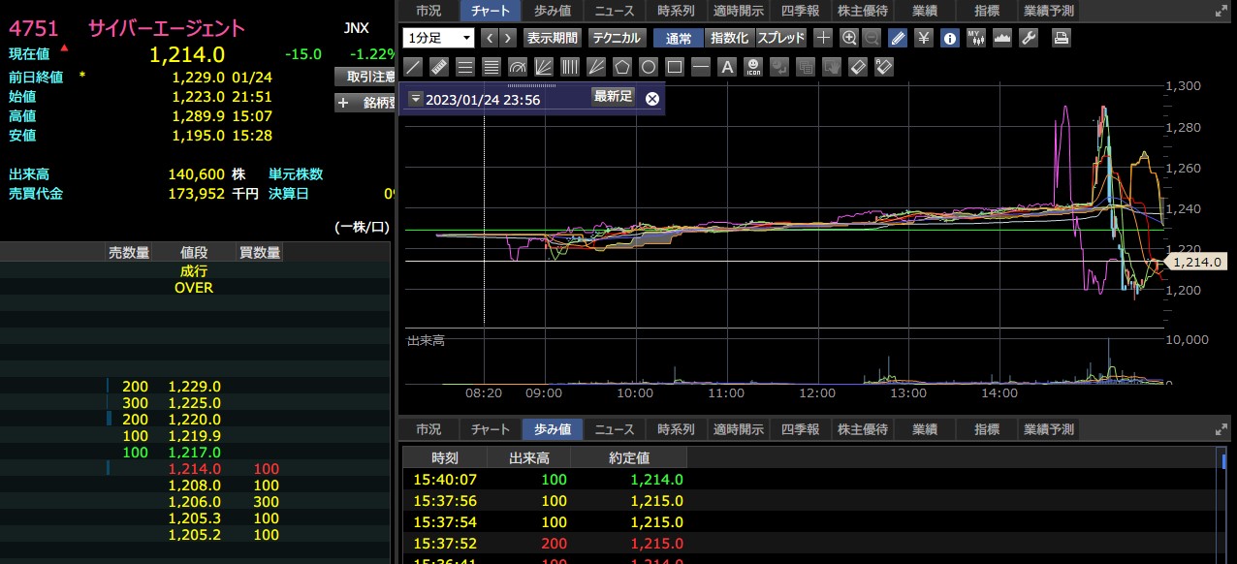Open the テクニカル indicators button

tap(617, 38)
